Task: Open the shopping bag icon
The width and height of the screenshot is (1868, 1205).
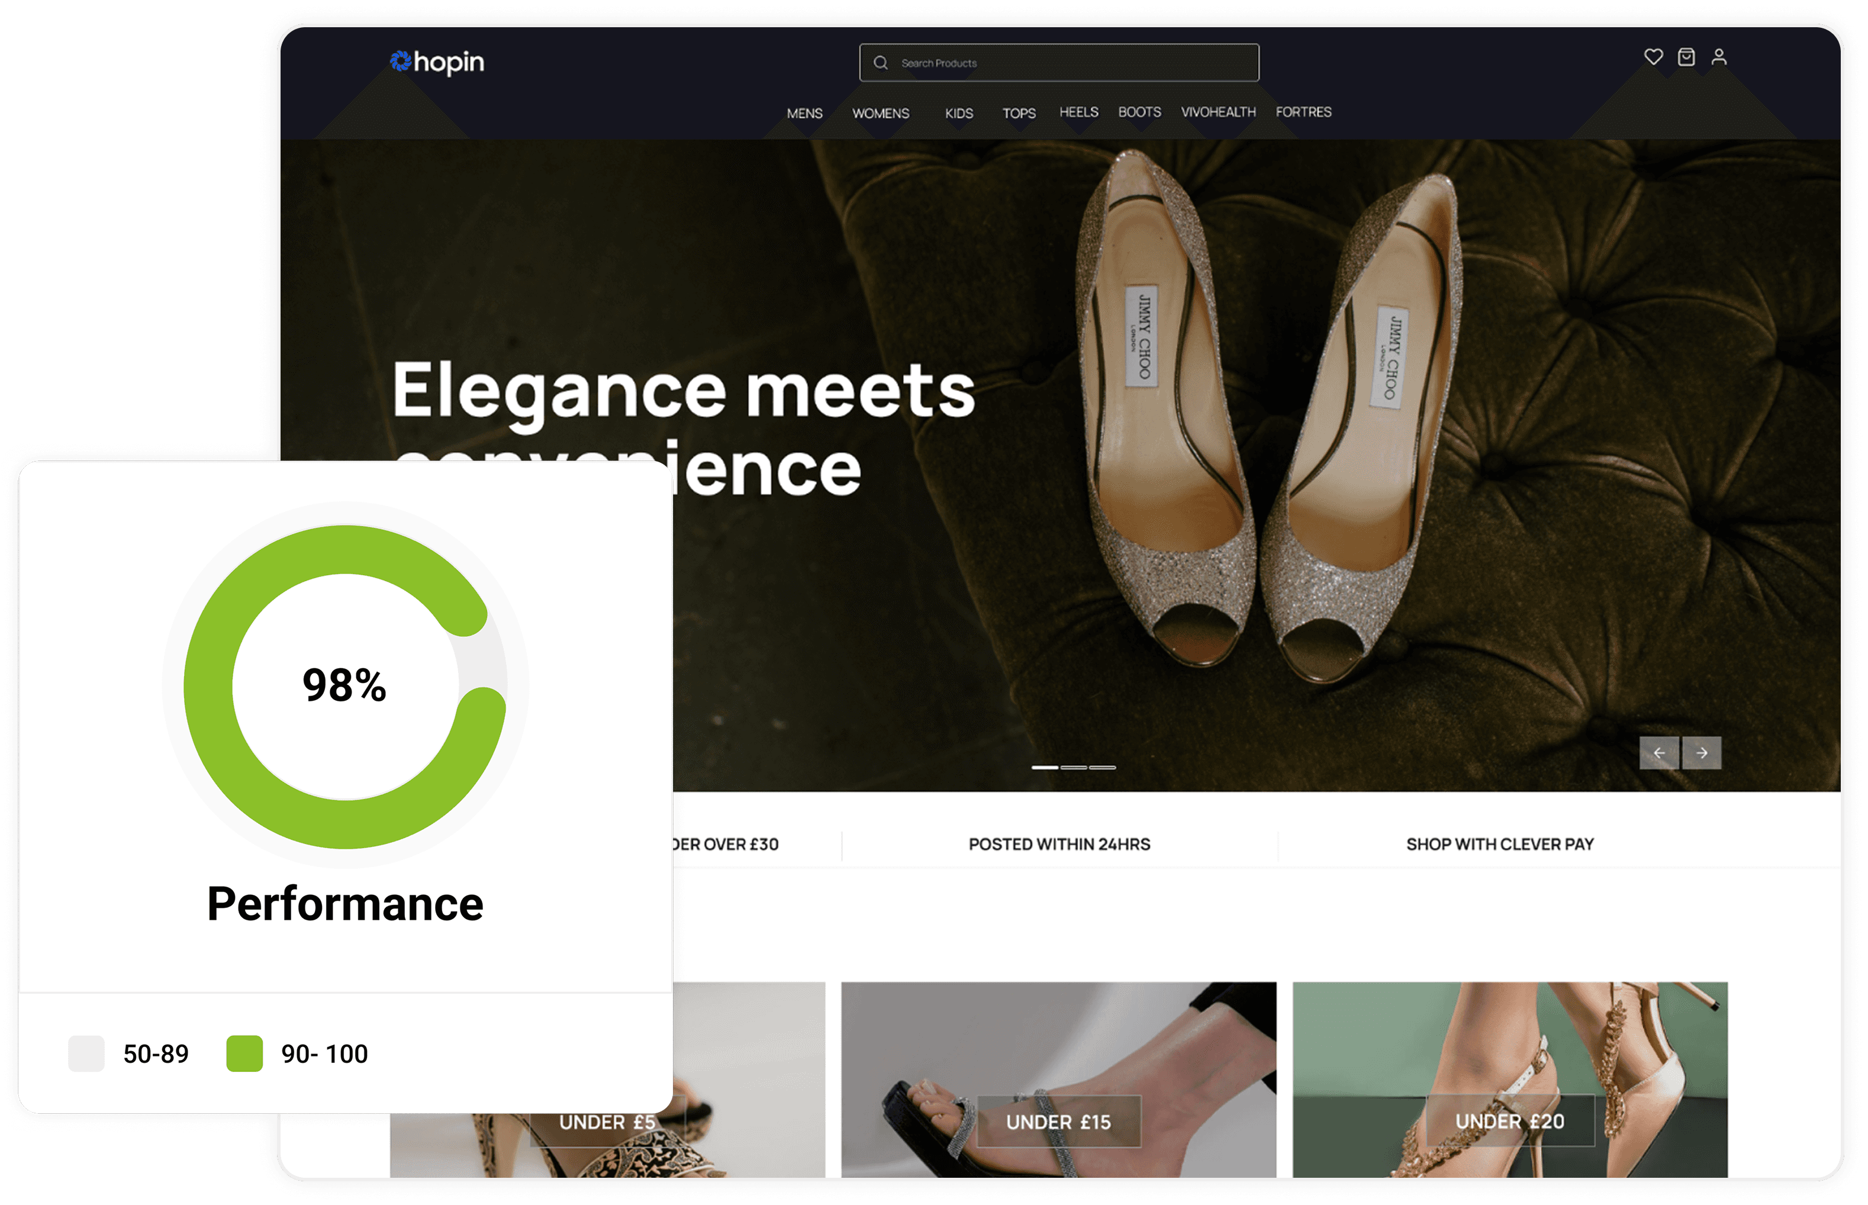Action: coord(1686,57)
